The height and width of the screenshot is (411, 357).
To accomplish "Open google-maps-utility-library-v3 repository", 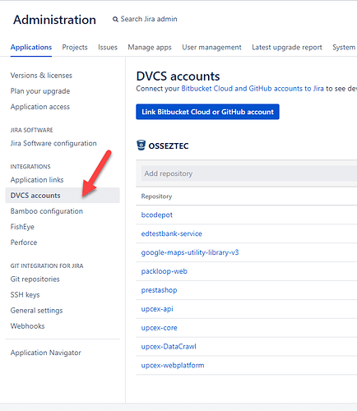I will [x=190, y=252].
